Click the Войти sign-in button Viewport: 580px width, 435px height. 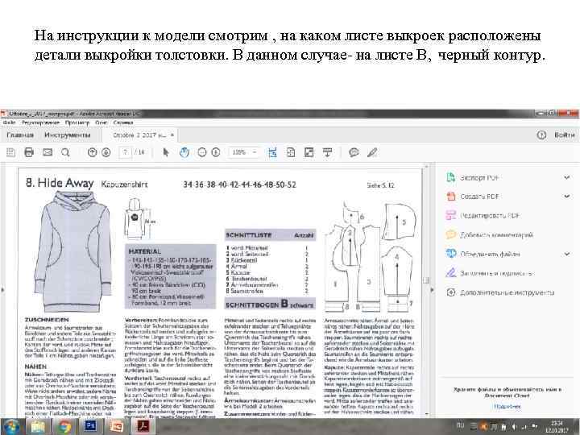565,135
